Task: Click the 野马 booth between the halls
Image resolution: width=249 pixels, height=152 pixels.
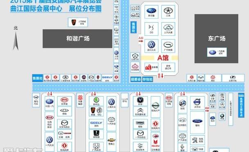Action: [124, 100]
